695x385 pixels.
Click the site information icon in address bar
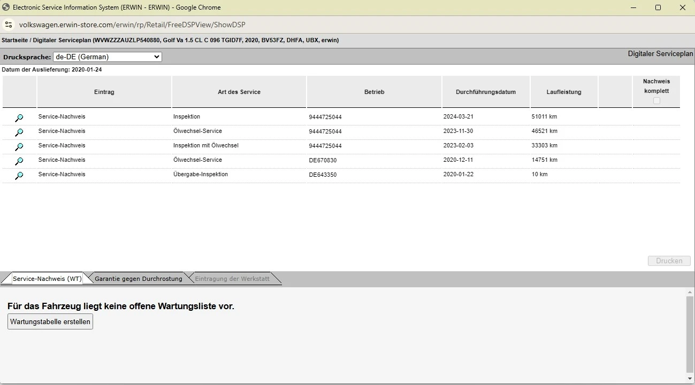(9, 25)
